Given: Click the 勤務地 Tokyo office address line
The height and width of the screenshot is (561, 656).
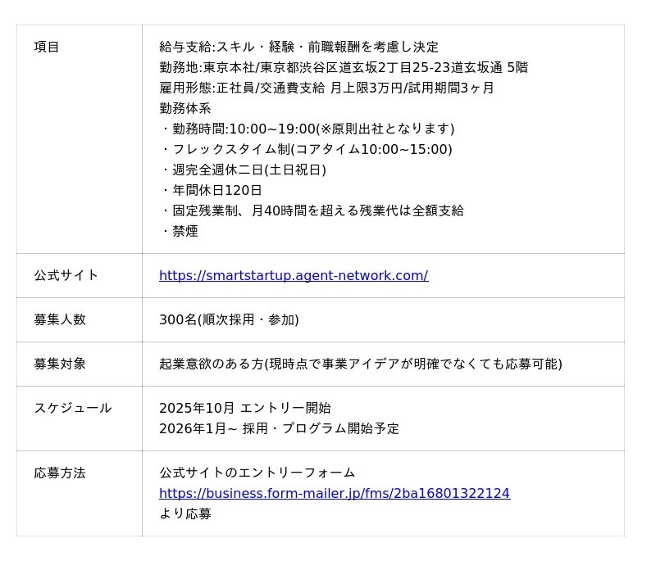Looking at the screenshot, I should (x=343, y=68).
